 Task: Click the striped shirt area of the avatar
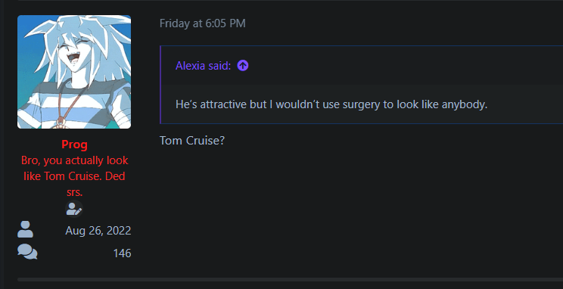[74, 104]
